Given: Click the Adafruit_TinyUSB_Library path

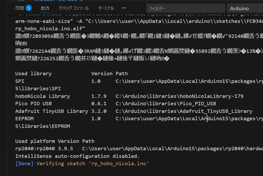Looking at the screenshot, I should point(184,111).
